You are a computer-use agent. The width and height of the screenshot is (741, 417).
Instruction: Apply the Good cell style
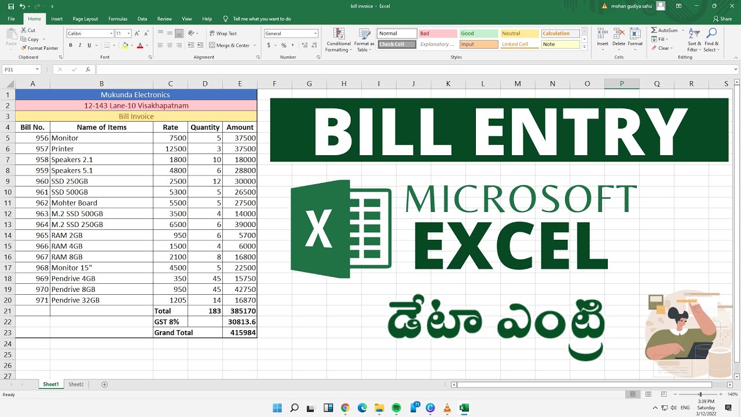coord(478,34)
